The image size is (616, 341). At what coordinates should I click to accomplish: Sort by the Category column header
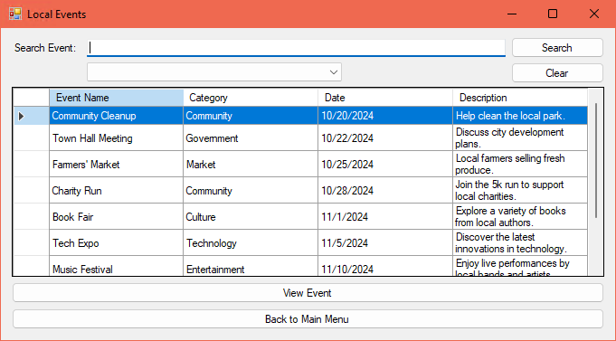click(x=251, y=98)
